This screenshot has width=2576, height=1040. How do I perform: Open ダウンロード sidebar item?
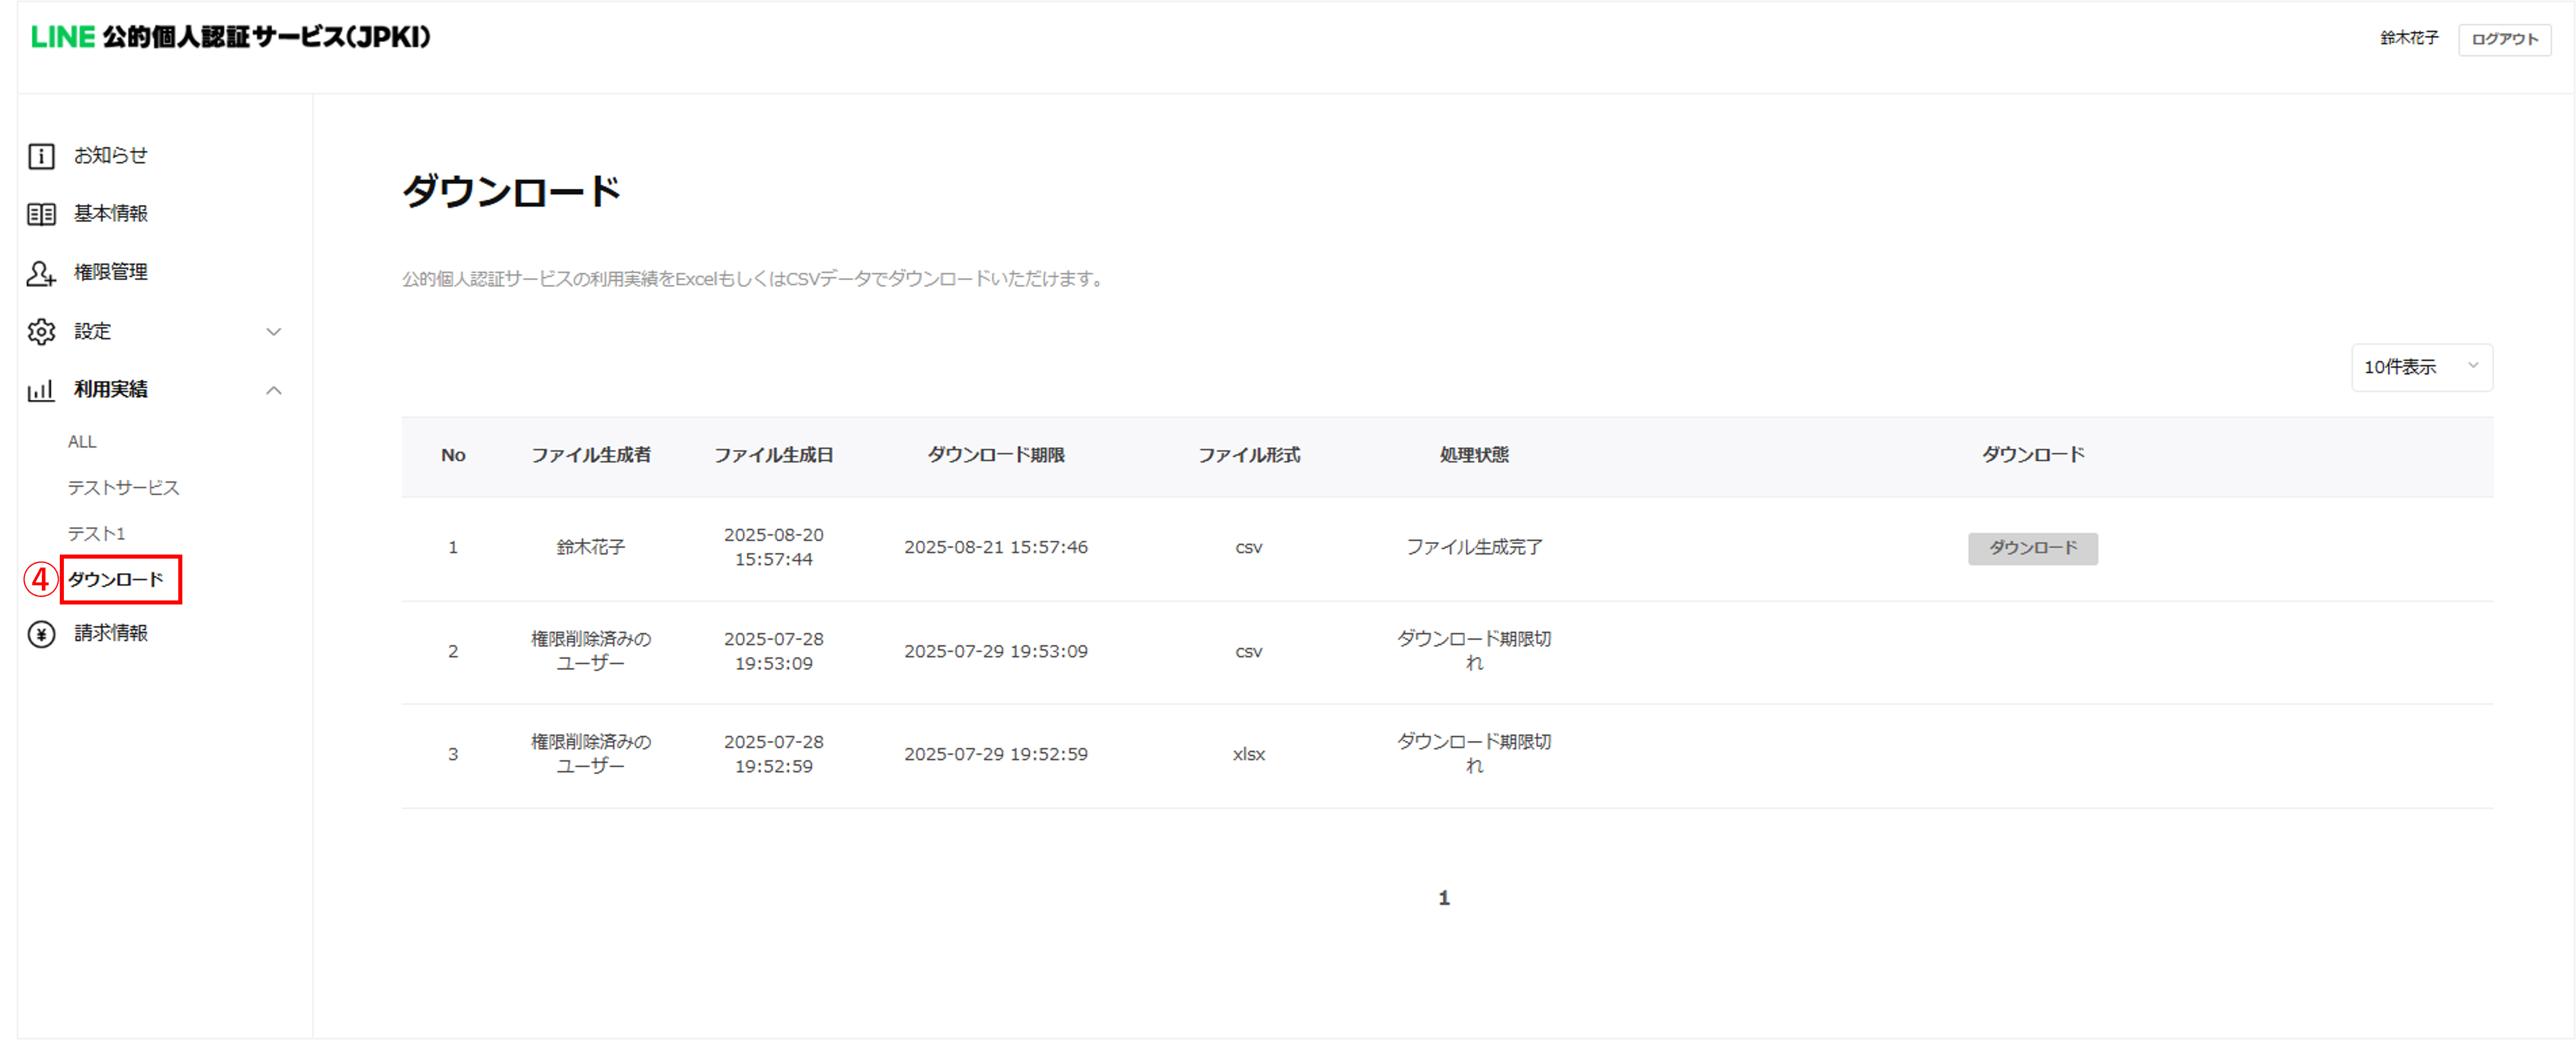(116, 579)
